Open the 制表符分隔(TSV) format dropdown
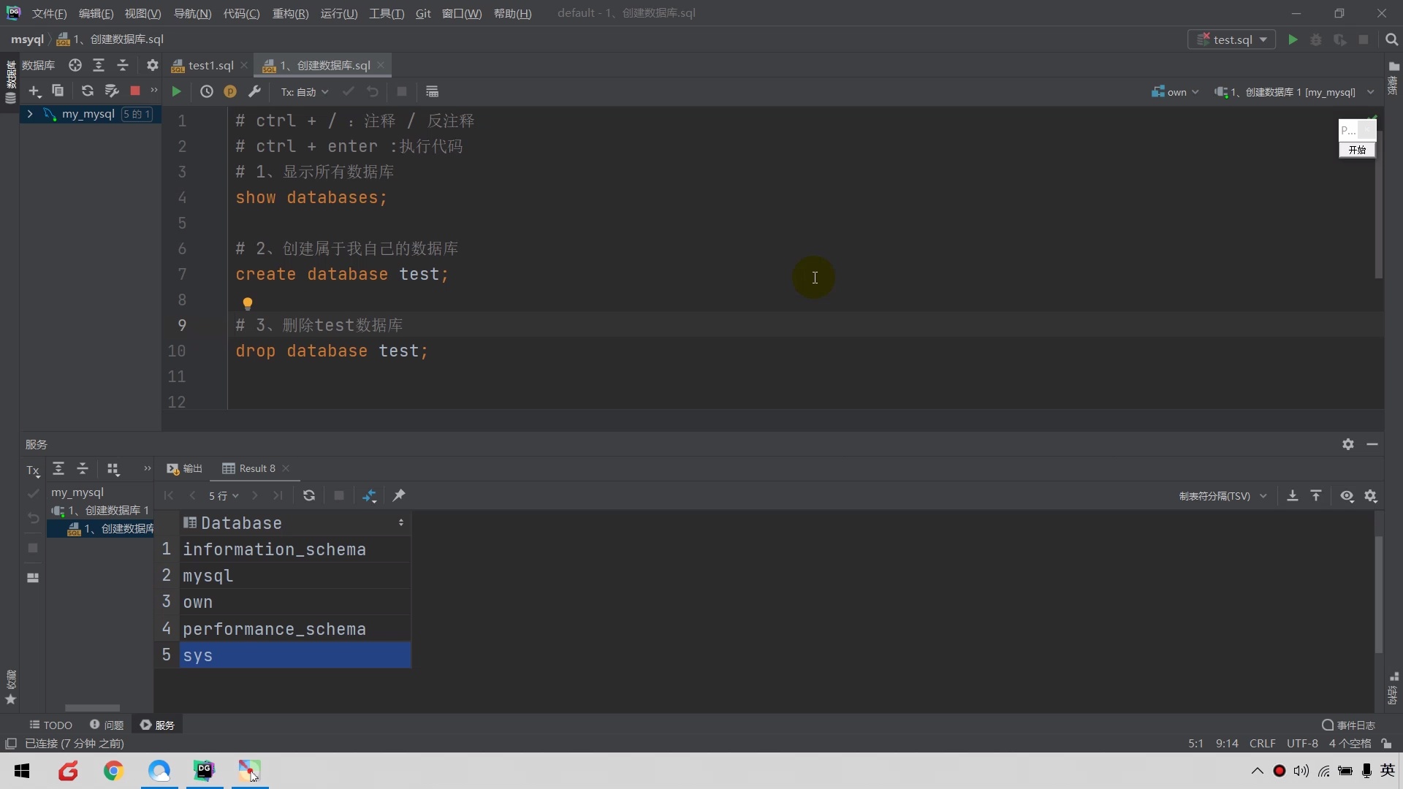Screen dimensions: 1403x789 point(1222,495)
